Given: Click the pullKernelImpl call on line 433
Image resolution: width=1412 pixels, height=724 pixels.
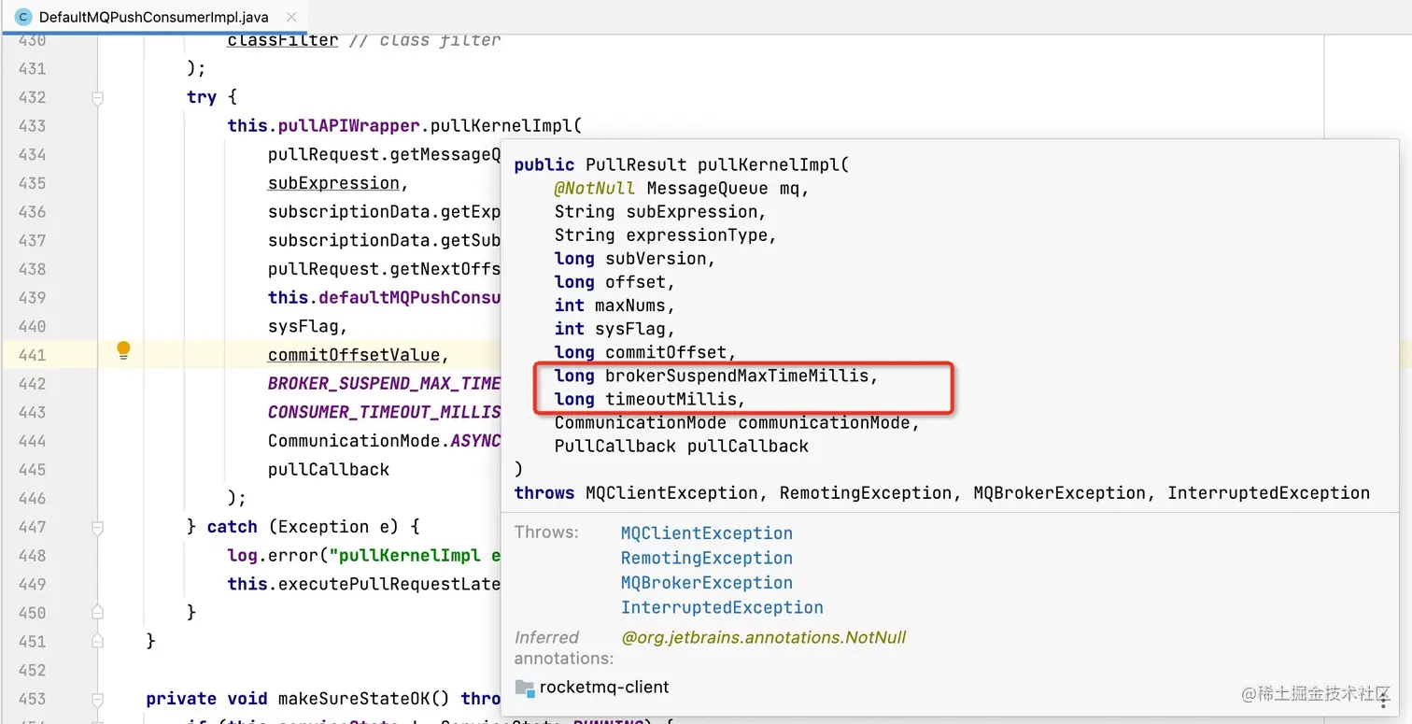Looking at the screenshot, I should coord(501,125).
